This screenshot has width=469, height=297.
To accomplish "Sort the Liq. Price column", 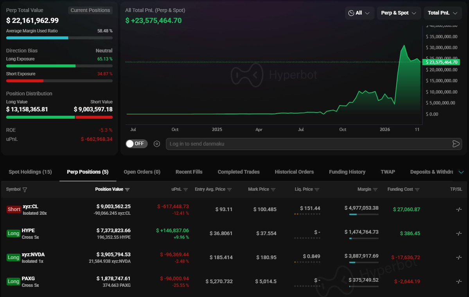I will click(317, 190).
